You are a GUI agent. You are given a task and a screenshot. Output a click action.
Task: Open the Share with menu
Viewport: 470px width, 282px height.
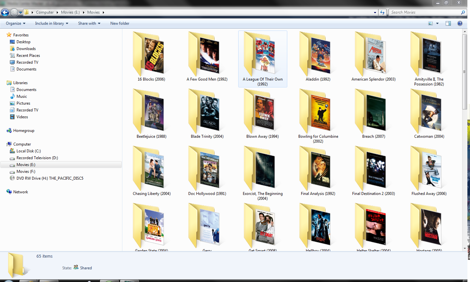tap(89, 23)
